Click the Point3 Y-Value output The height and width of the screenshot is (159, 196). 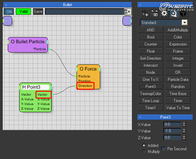43,104
